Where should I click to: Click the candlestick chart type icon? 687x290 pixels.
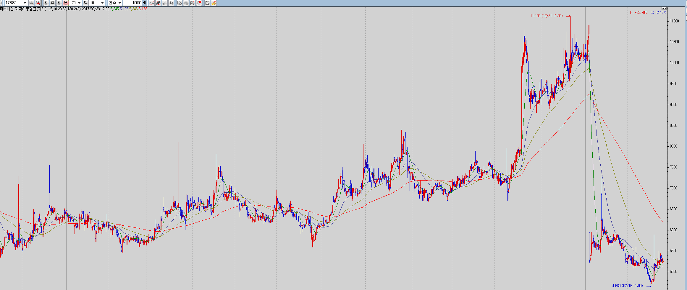158,3
